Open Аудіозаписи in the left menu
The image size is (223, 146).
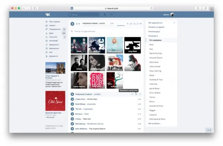click(54, 45)
